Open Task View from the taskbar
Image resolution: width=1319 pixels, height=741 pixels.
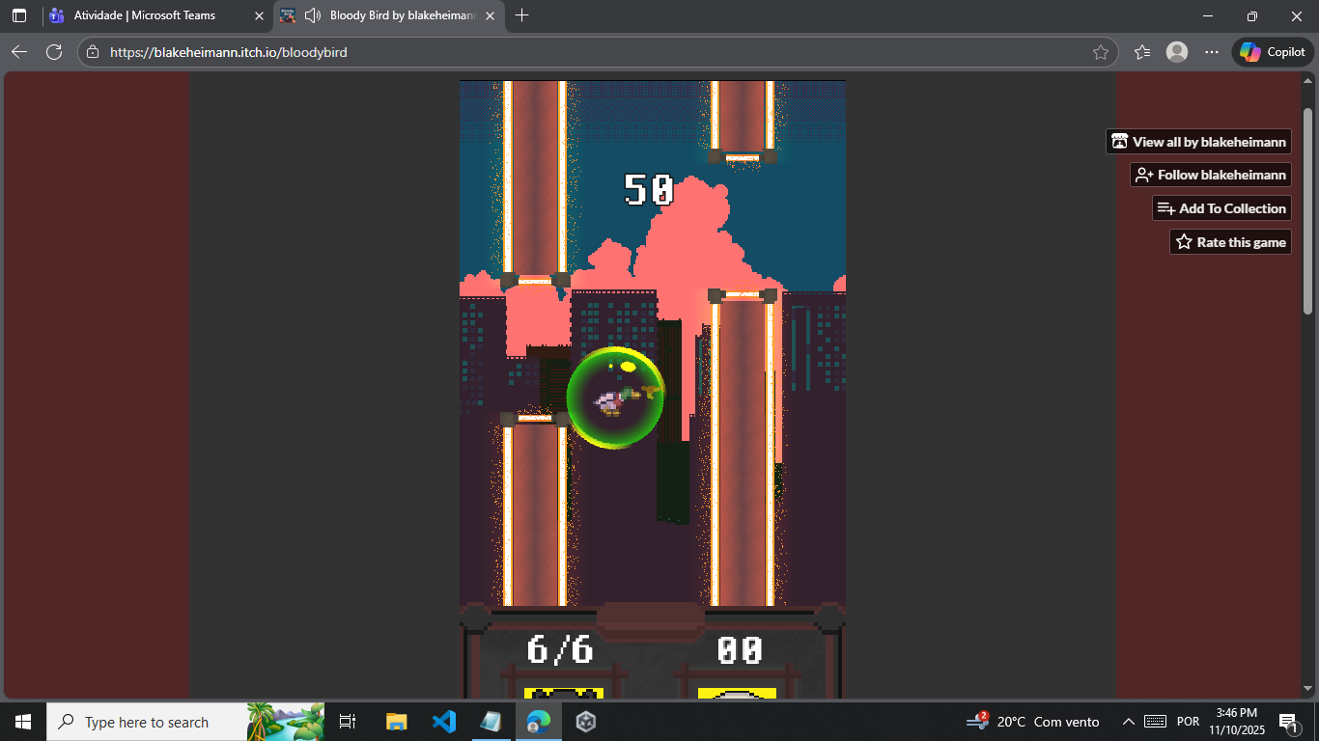pyautogui.click(x=348, y=722)
